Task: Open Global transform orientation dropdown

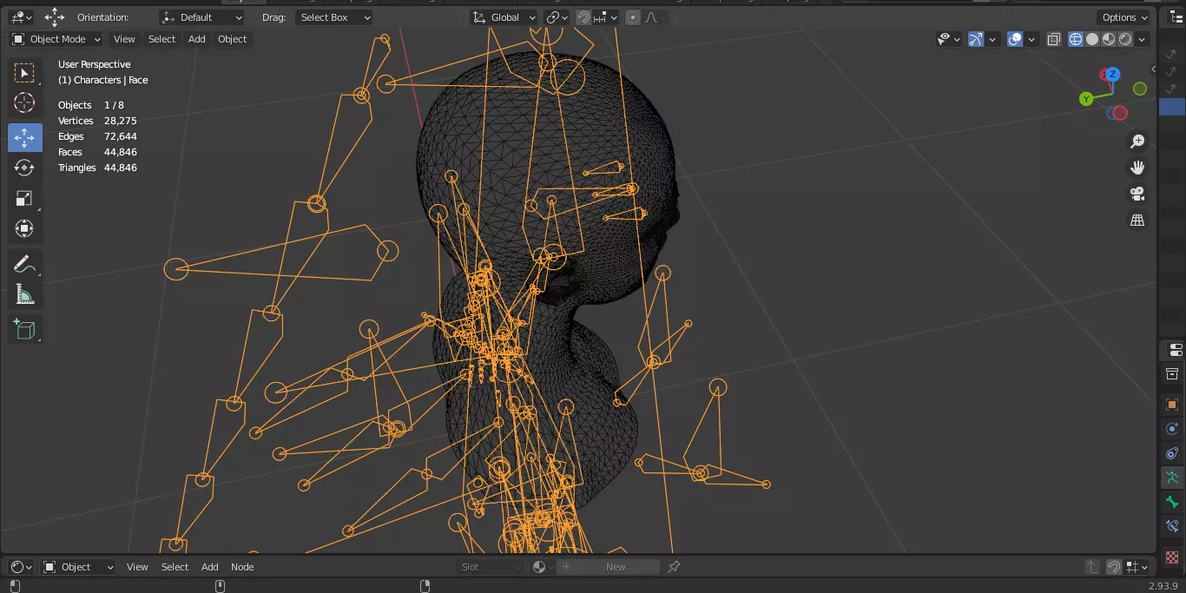Action: point(504,17)
